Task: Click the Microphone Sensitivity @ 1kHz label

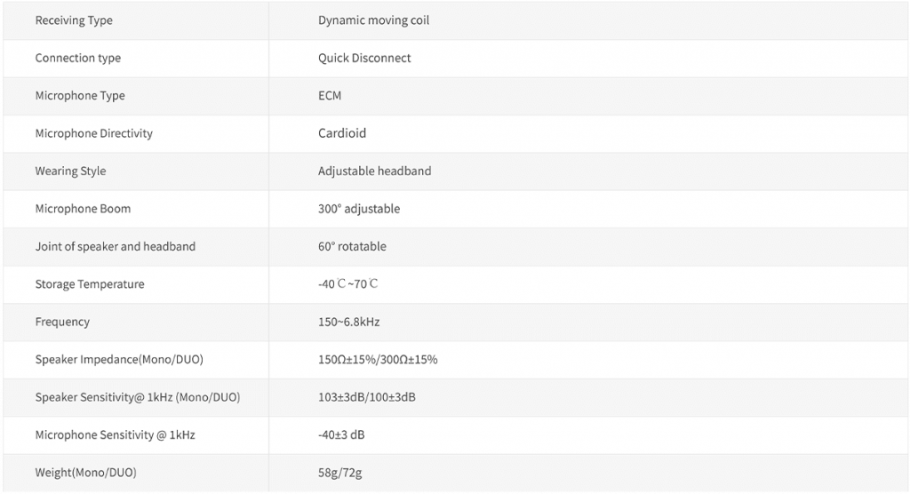Action: 115,434
